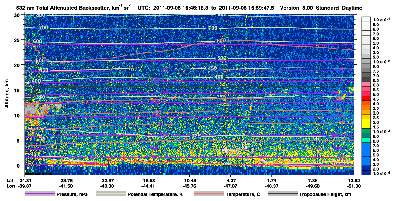The width and height of the screenshot is (393, 201).
Task: Click the 'Lon' row label
Action: click(x=10, y=186)
